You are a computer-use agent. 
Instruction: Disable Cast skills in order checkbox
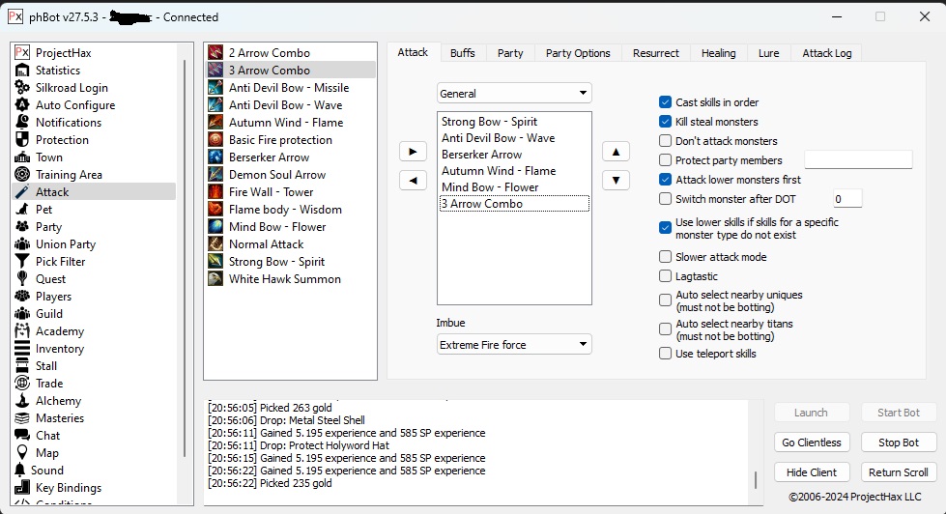[666, 102]
